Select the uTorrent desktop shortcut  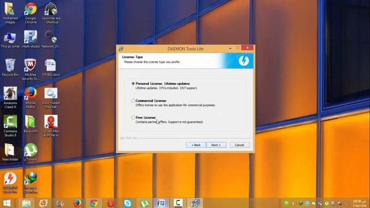point(31,153)
